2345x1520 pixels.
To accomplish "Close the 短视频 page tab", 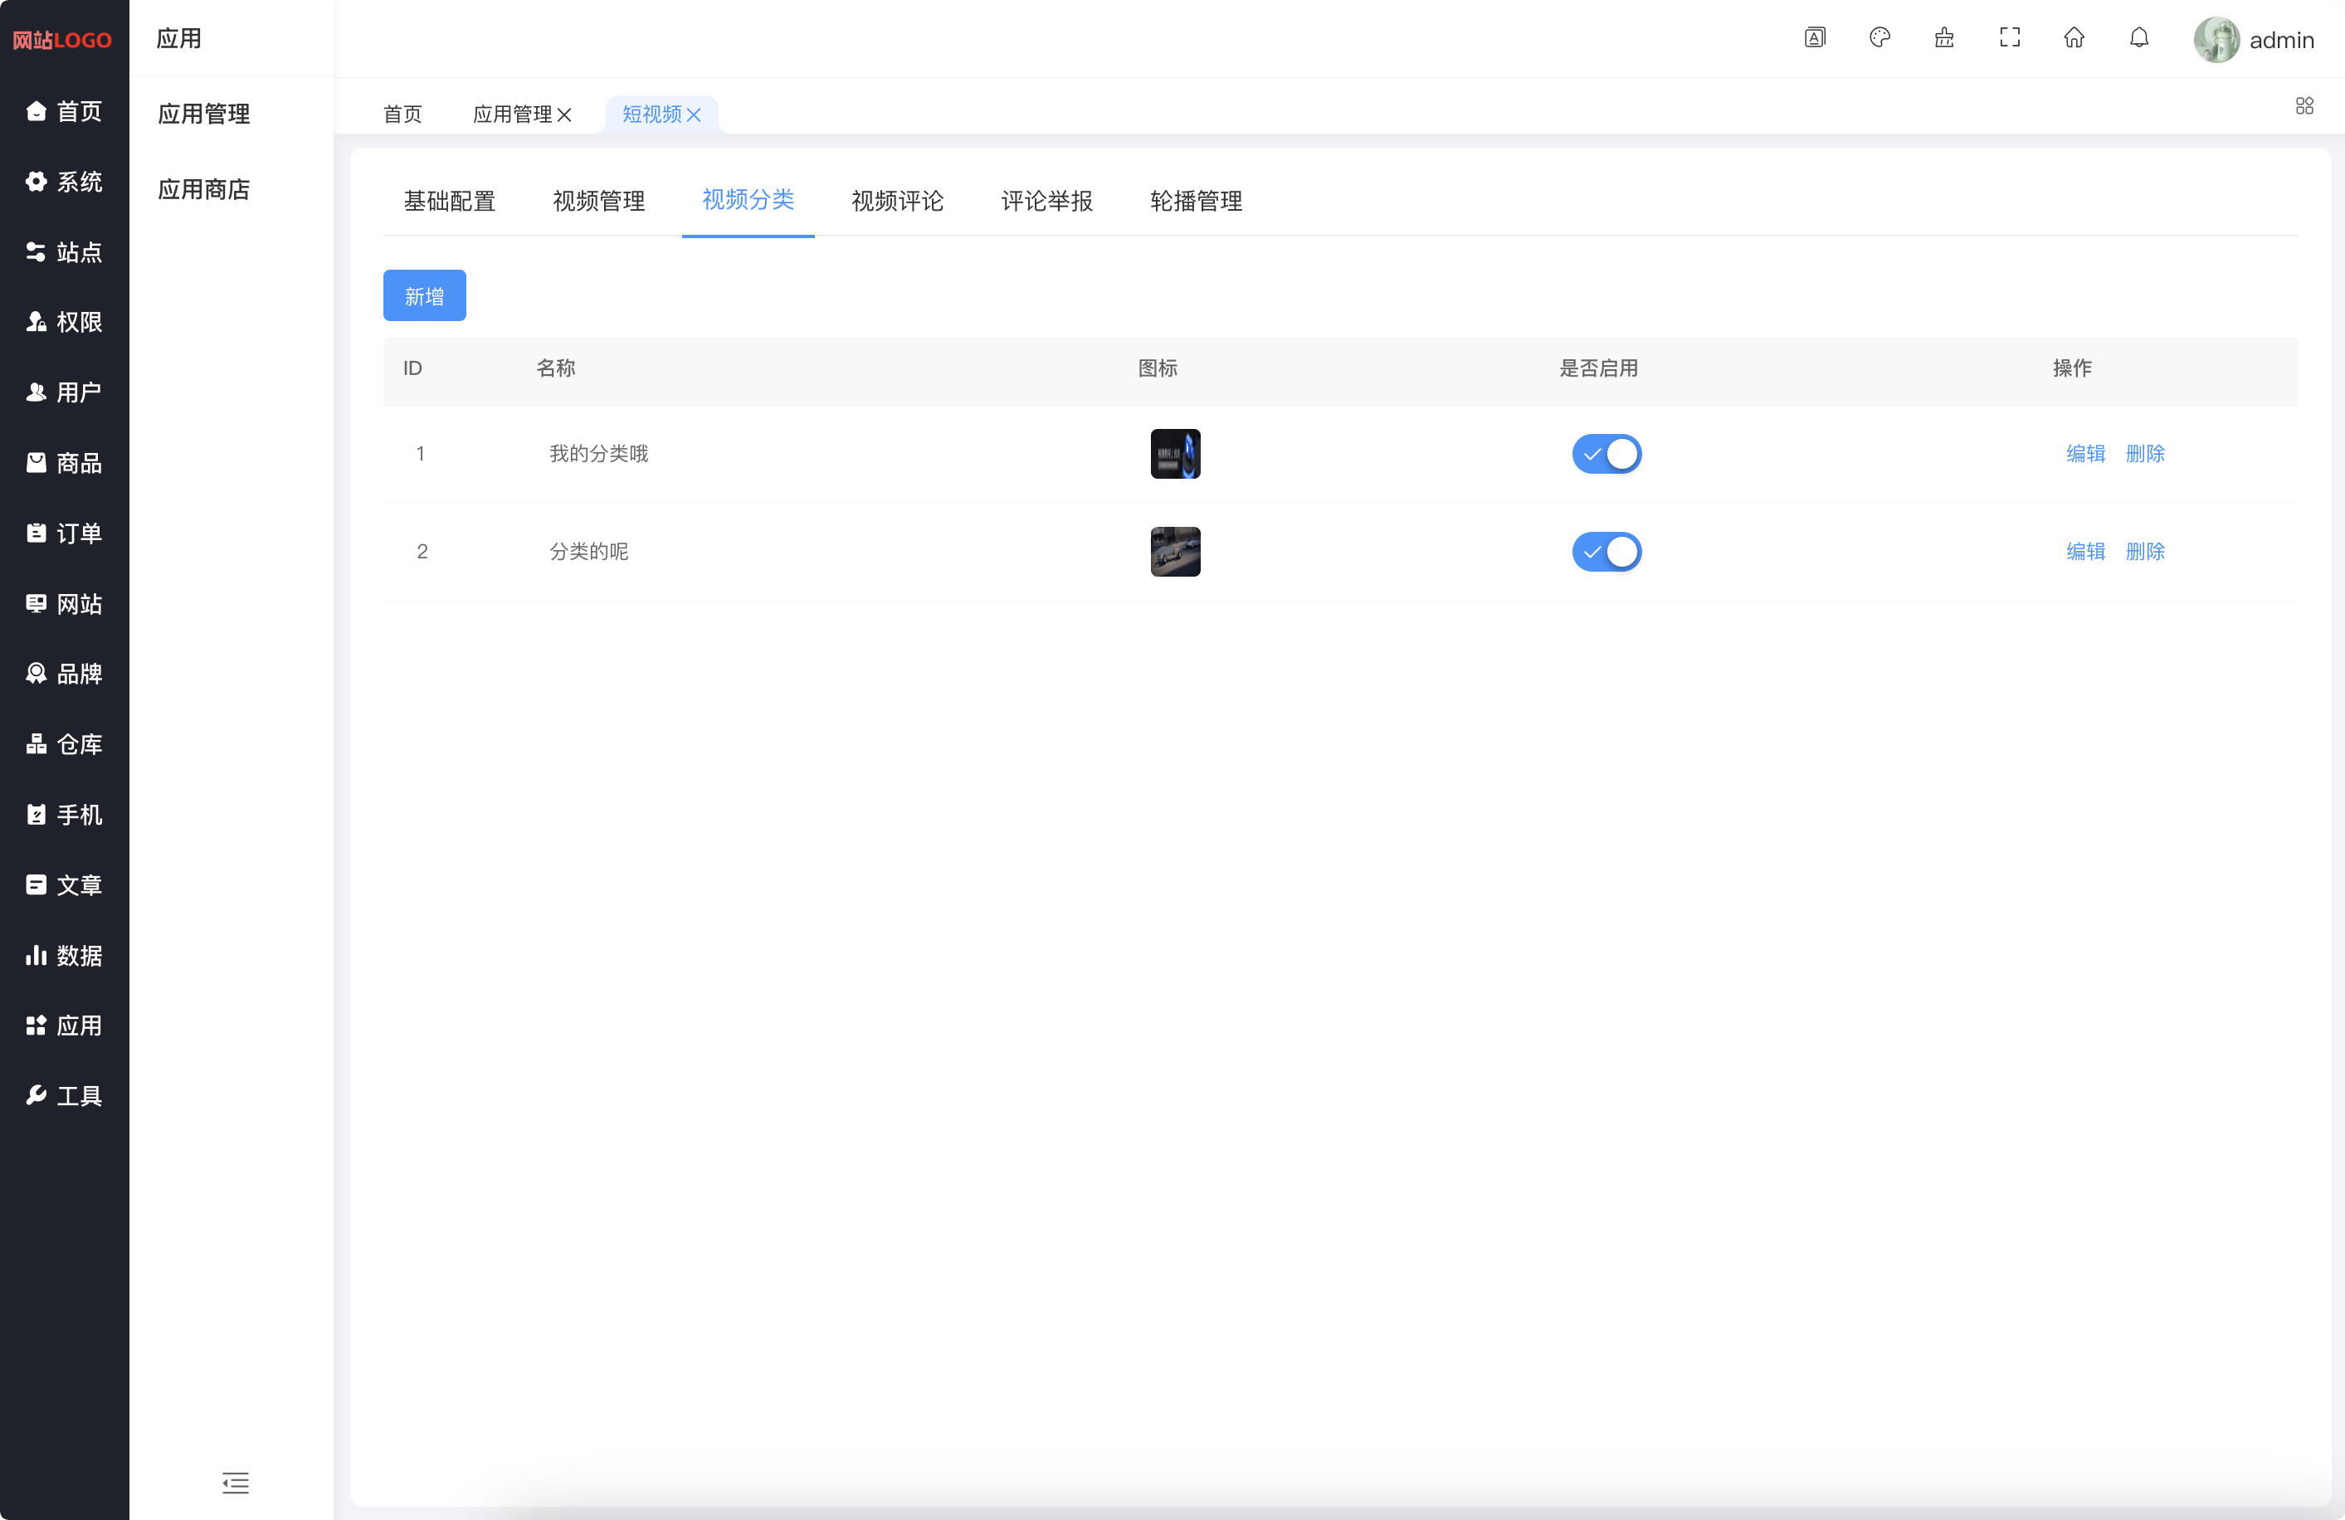I will (x=694, y=115).
